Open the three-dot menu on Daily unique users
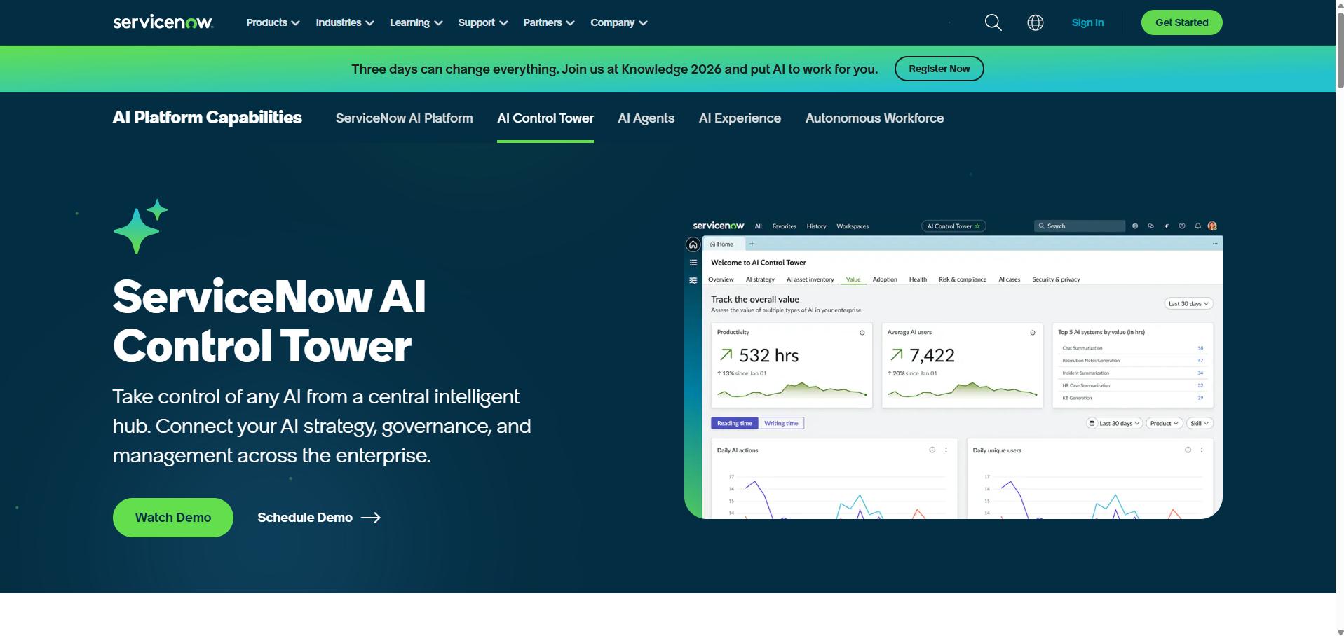 1201,450
